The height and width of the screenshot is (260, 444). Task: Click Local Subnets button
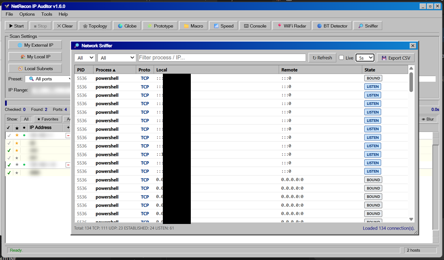click(x=35, y=68)
